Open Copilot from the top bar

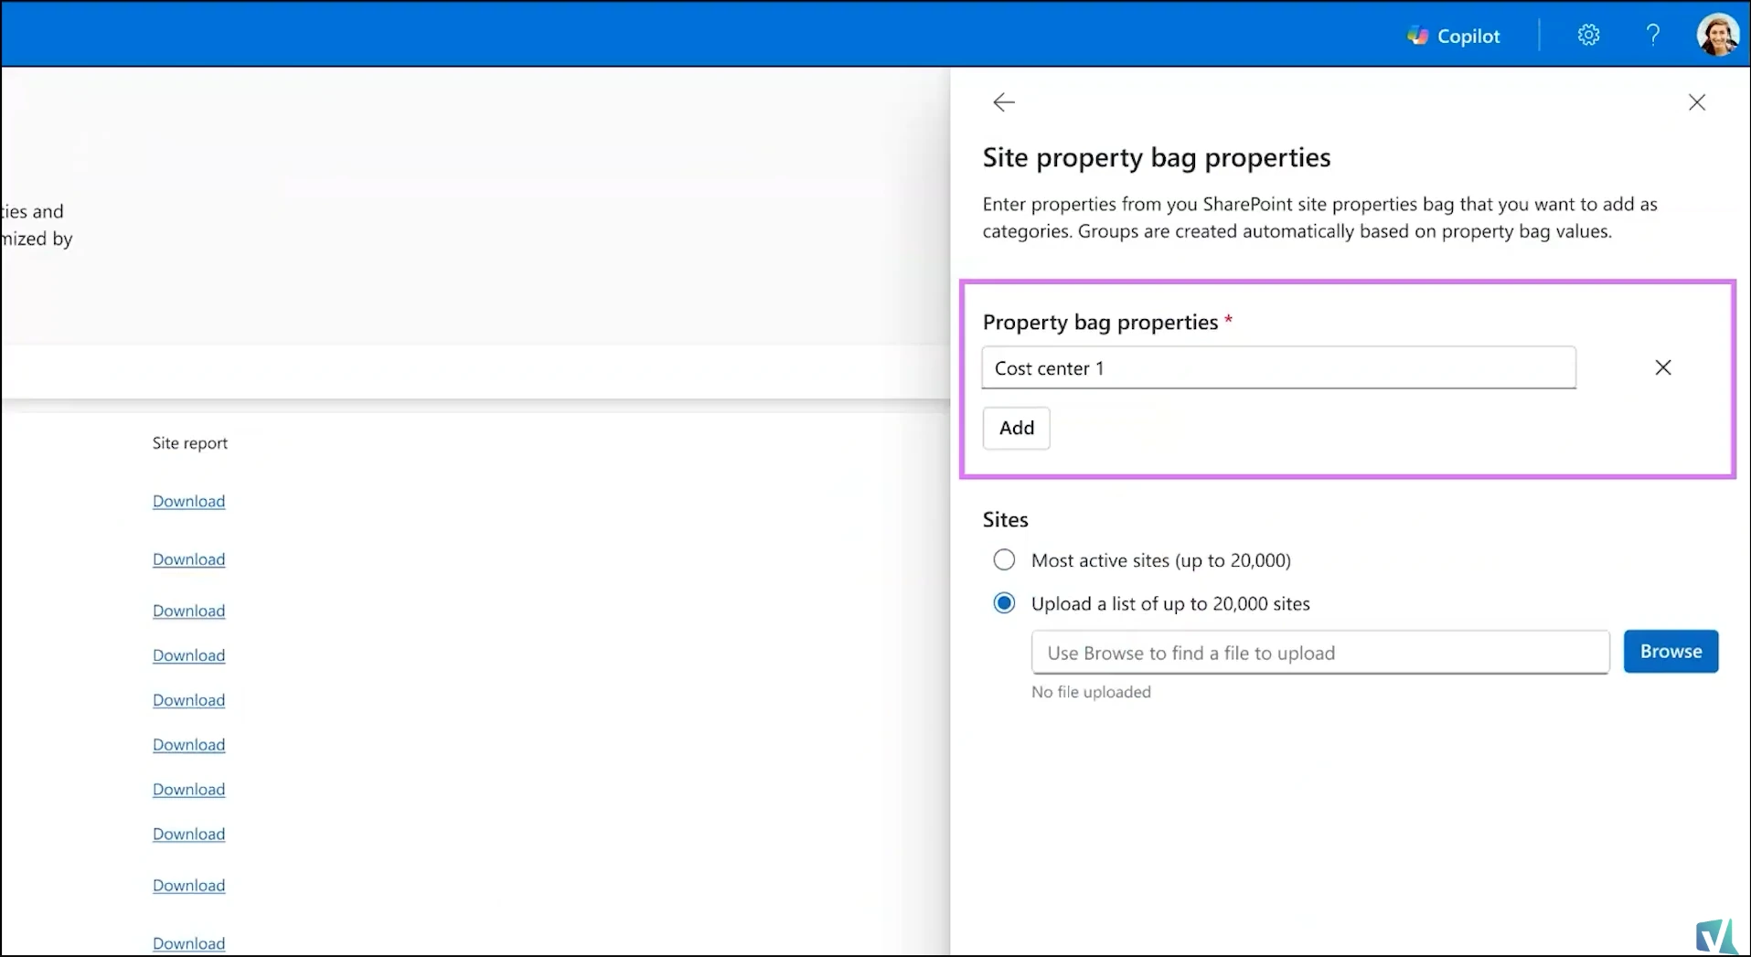point(1453,36)
